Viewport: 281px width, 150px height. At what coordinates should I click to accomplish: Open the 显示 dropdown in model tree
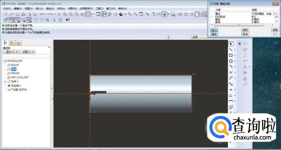[x=11, y=52]
